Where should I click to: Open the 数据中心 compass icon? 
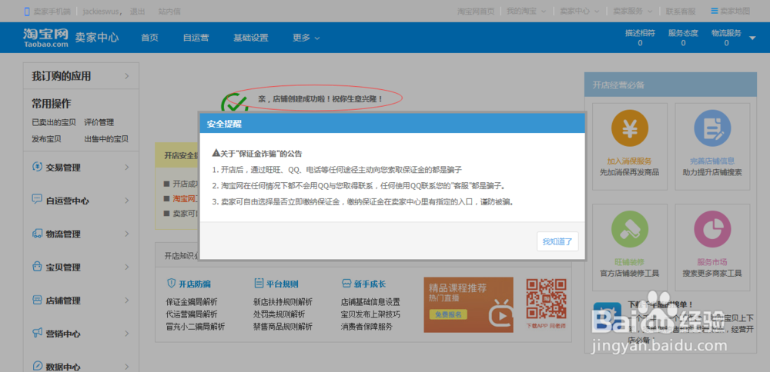(37, 366)
